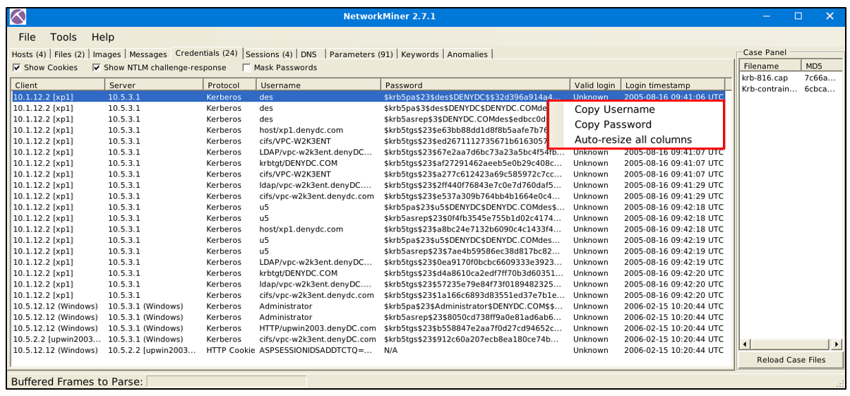This screenshot has width=850, height=396.
Task: Toggle the Show Cookies checkbox
Action: 17,68
